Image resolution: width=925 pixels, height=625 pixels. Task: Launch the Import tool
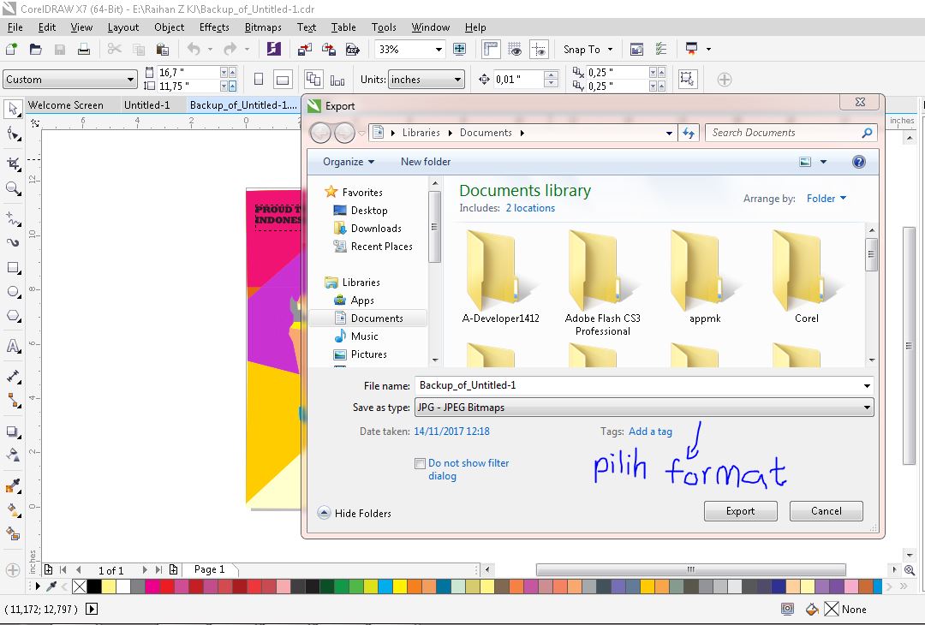tap(305, 49)
